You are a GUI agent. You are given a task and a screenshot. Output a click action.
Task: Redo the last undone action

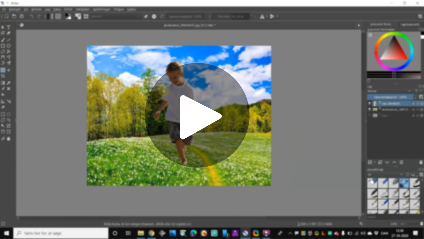[39, 16]
